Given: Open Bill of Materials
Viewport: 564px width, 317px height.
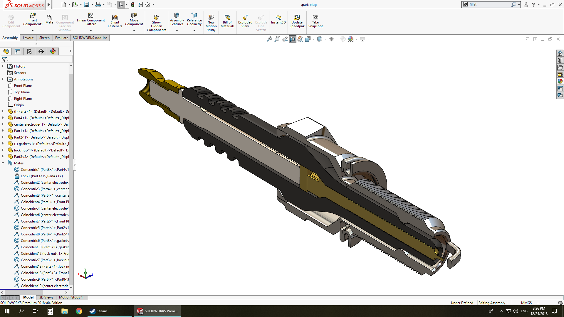Looking at the screenshot, I should click(x=227, y=21).
